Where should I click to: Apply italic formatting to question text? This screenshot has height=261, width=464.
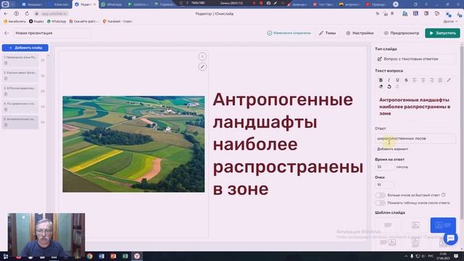389,80
